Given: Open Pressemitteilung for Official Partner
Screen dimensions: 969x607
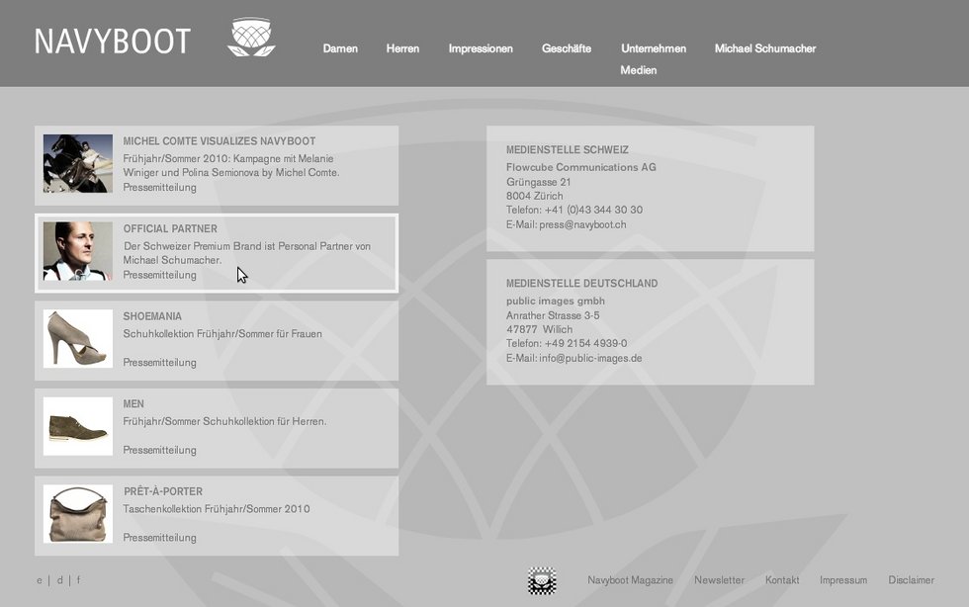Looking at the screenshot, I should pos(159,275).
